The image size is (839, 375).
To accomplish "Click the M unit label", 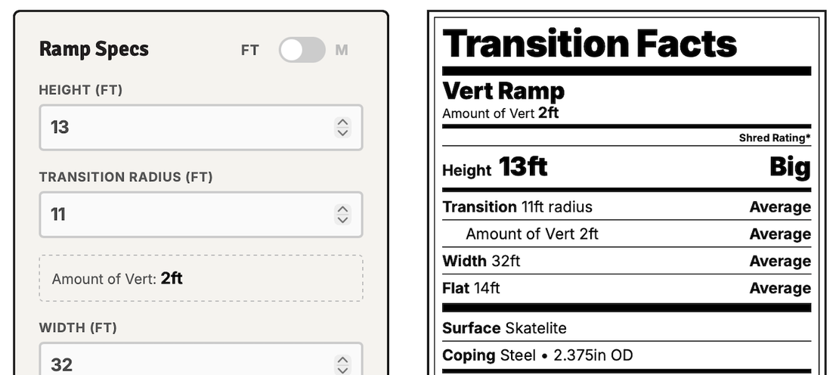I will pyautogui.click(x=342, y=51).
